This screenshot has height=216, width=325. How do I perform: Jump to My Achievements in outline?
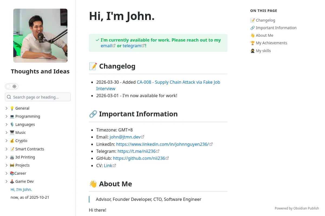pos(269,43)
